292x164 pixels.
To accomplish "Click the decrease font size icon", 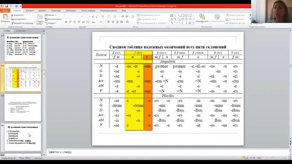I will coord(97,17).
